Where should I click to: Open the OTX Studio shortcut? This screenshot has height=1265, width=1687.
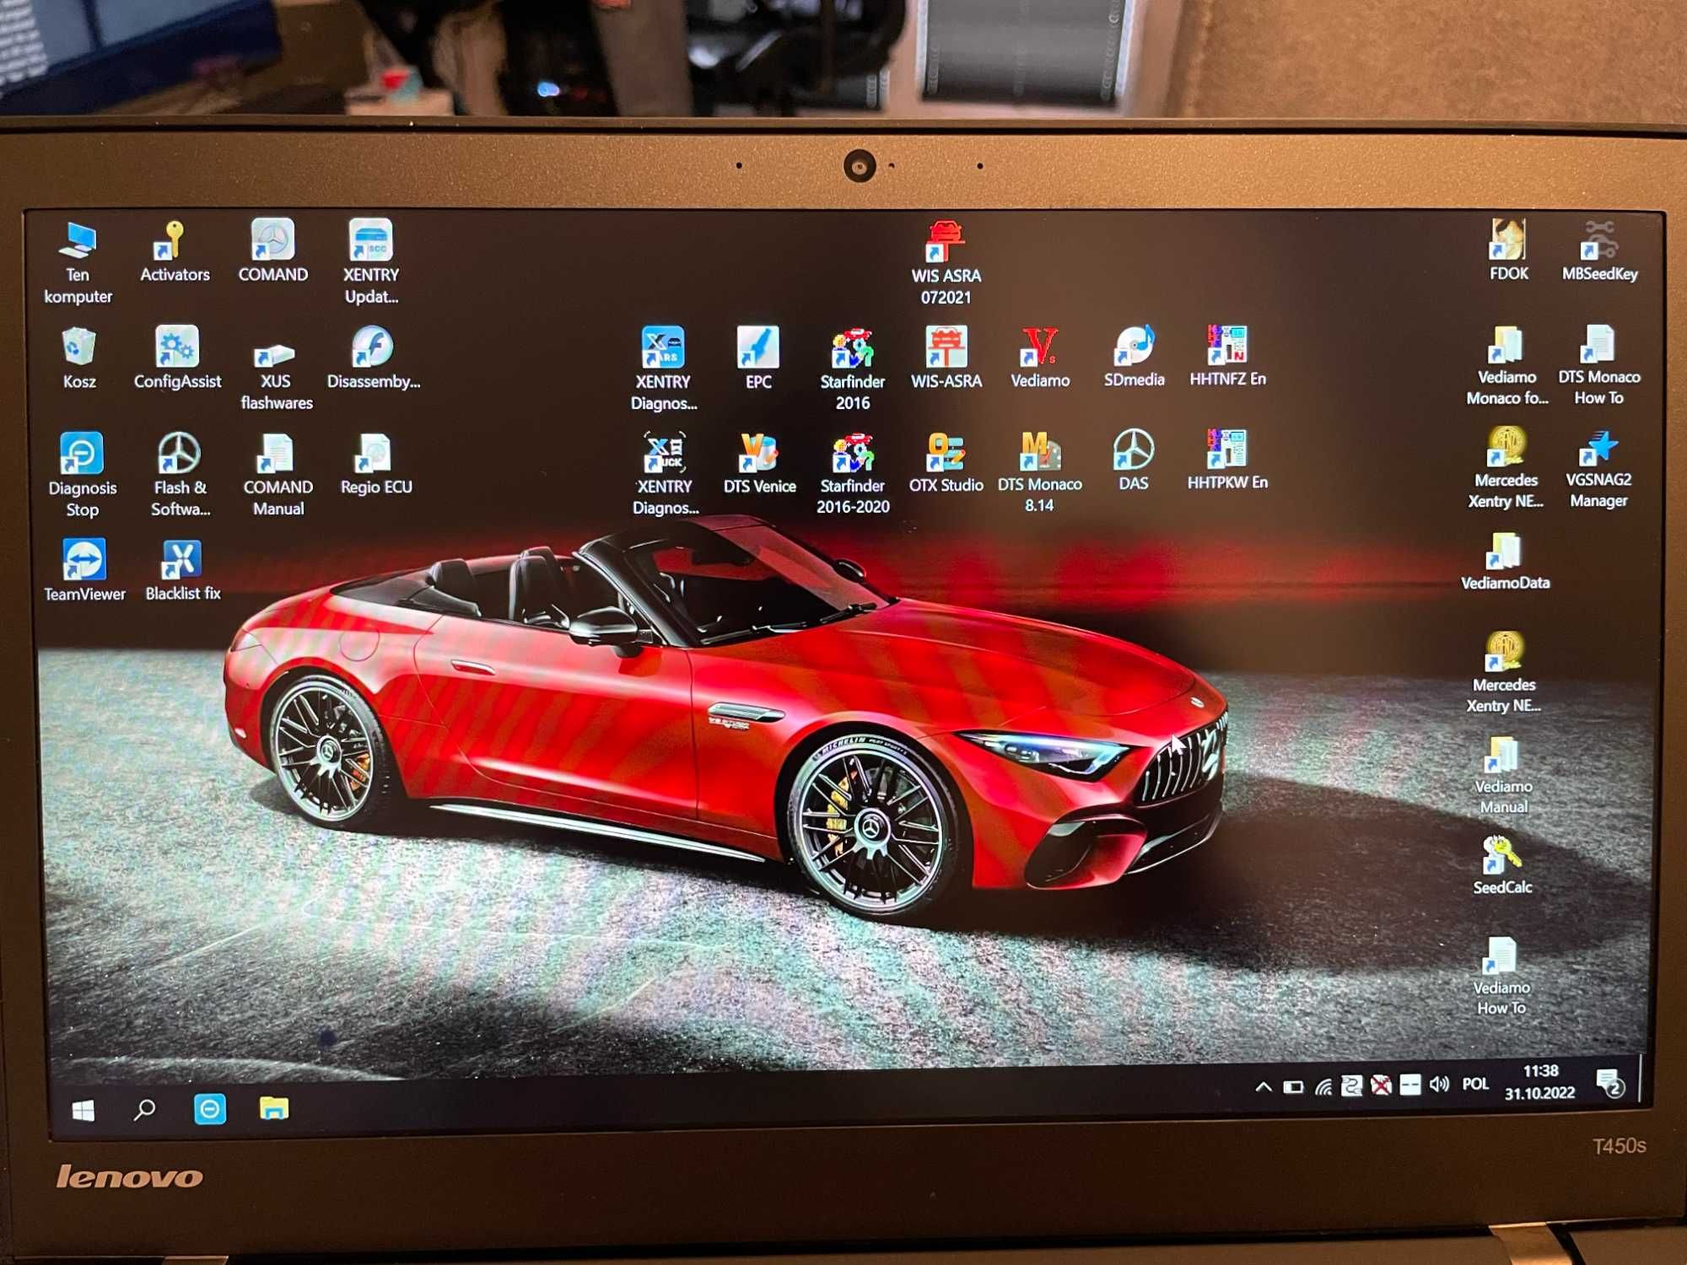click(x=946, y=462)
